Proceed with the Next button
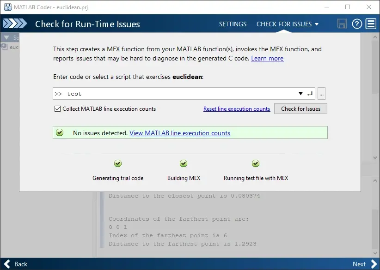The width and height of the screenshot is (380, 270). [365, 264]
